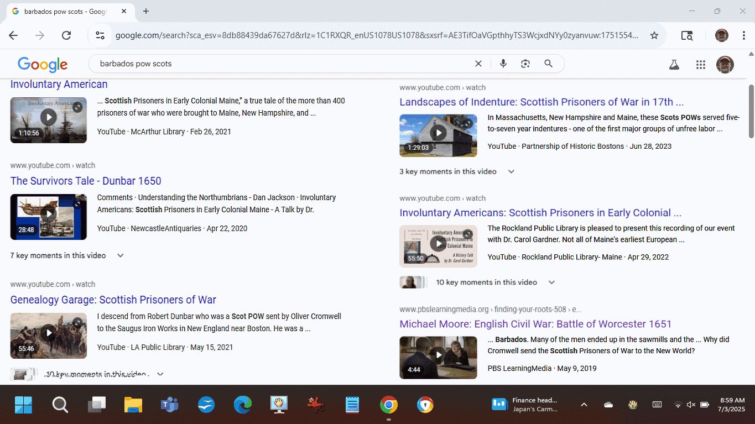The image size is (755, 424).
Task: View site information in address bar
Action: pyautogui.click(x=100, y=35)
